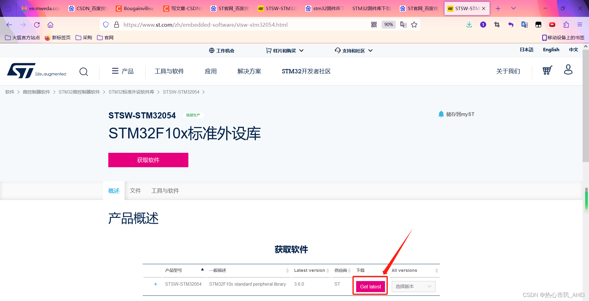
Task: Click the site tracking protection shield
Action: tap(106, 25)
